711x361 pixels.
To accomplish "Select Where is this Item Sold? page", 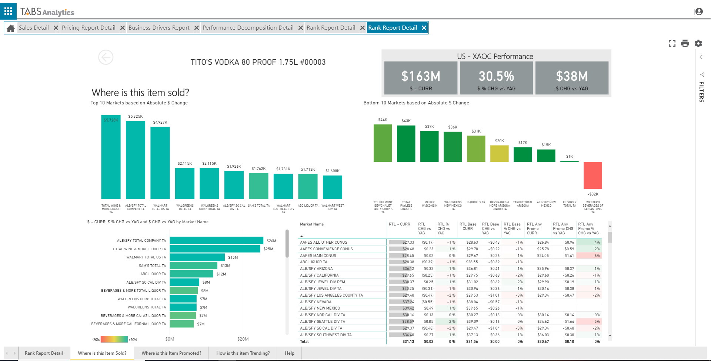I will point(102,353).
